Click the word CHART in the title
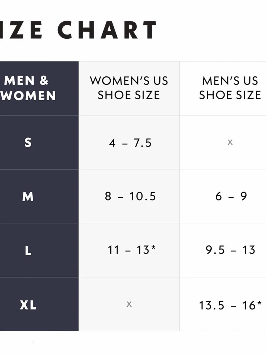266x355 pixels. coord(107,30)
